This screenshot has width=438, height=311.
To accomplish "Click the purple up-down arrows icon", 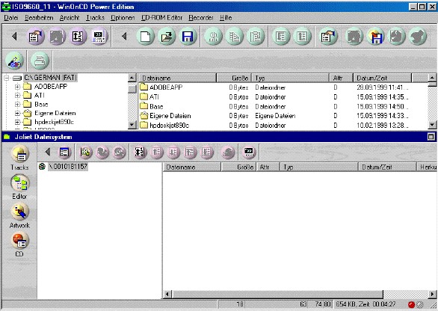I will coord(78,37).
